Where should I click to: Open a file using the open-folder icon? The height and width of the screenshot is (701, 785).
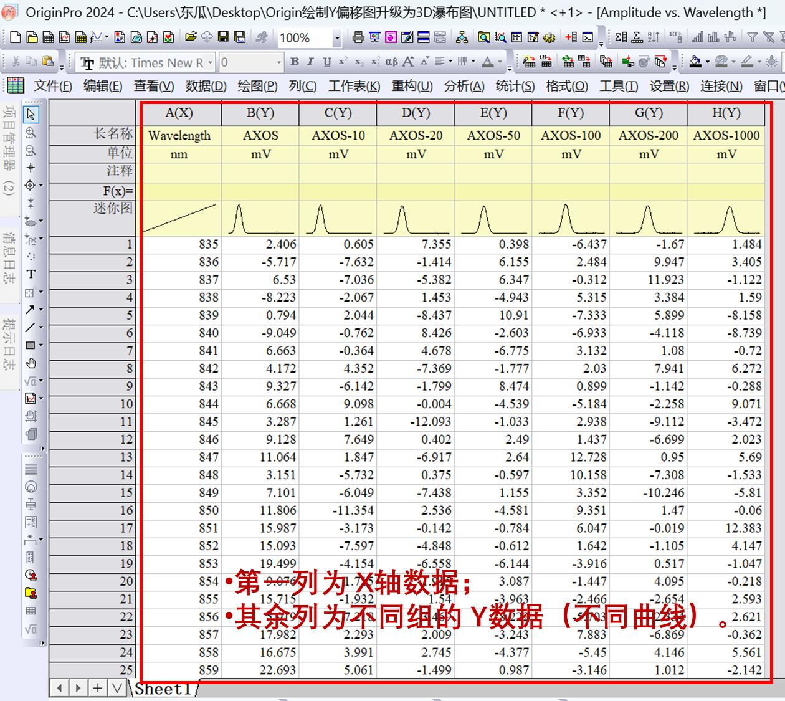(192, 38)
